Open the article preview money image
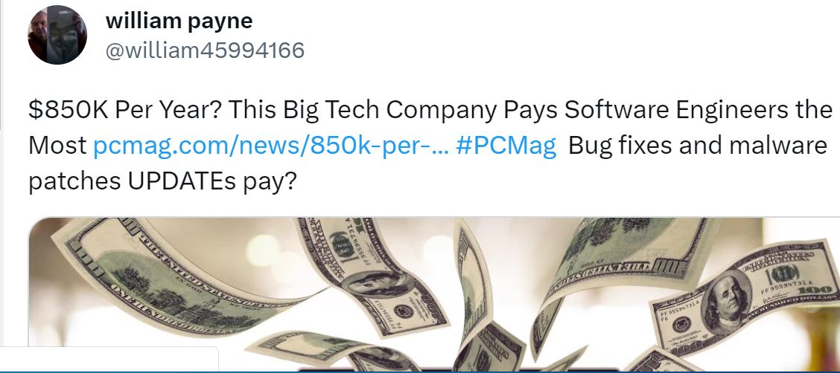The image size is (840, 373). 434,294
